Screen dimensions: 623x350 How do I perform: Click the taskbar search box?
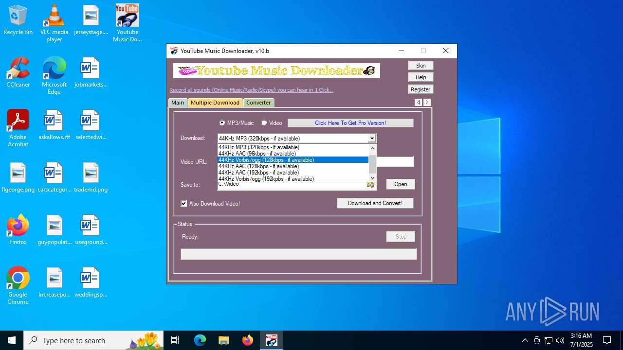click(x=94, y=340)
